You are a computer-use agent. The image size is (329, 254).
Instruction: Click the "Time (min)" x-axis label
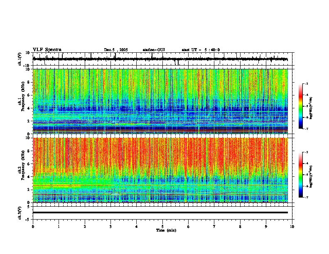(x=166, y=230)
